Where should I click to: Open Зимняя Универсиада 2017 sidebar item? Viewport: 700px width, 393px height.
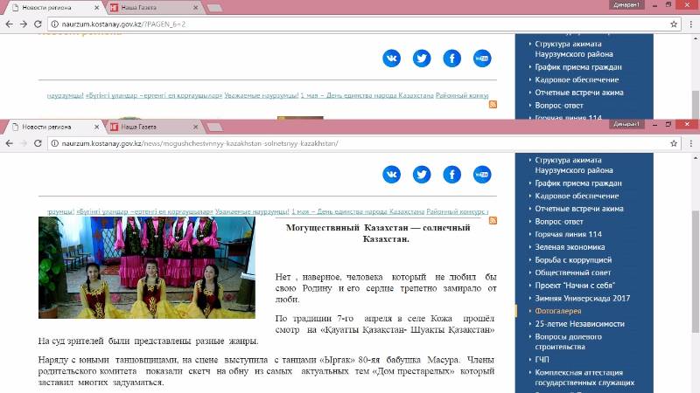[x=583, y=298]
